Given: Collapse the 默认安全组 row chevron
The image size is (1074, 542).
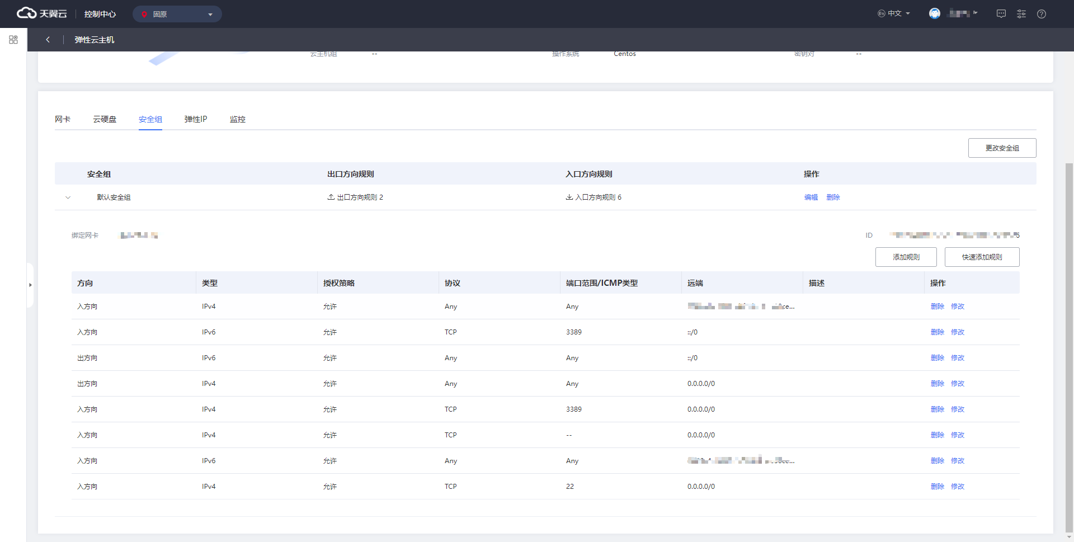Looking at the screenshot, I should pyautogui.click(x=68, y=197).
